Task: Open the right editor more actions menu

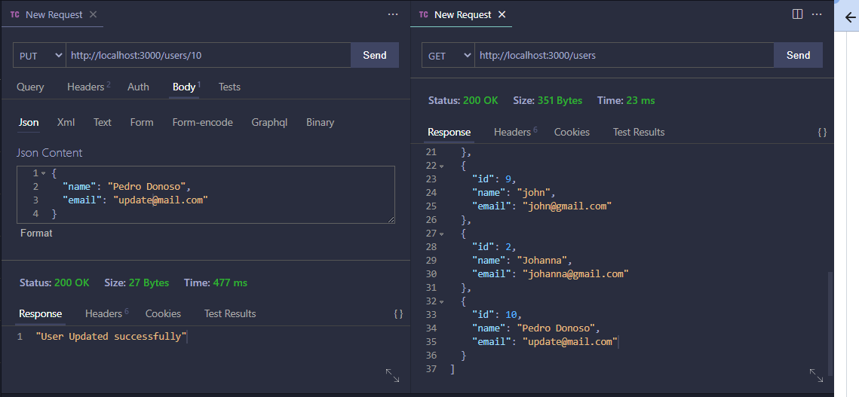Action: 817,15
